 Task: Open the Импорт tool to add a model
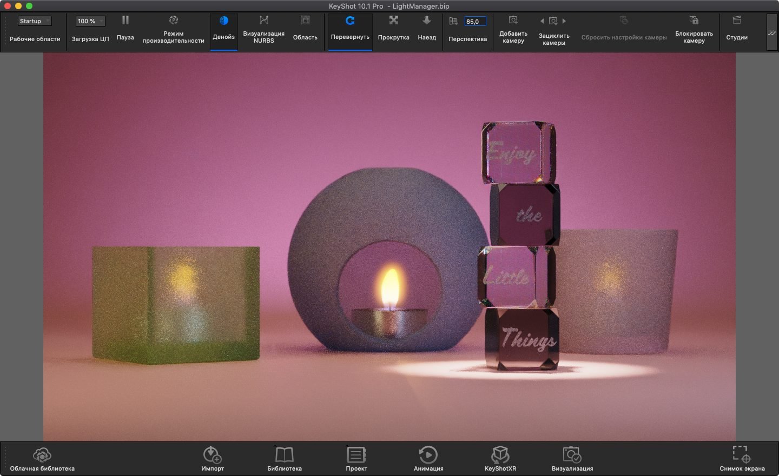212,457
